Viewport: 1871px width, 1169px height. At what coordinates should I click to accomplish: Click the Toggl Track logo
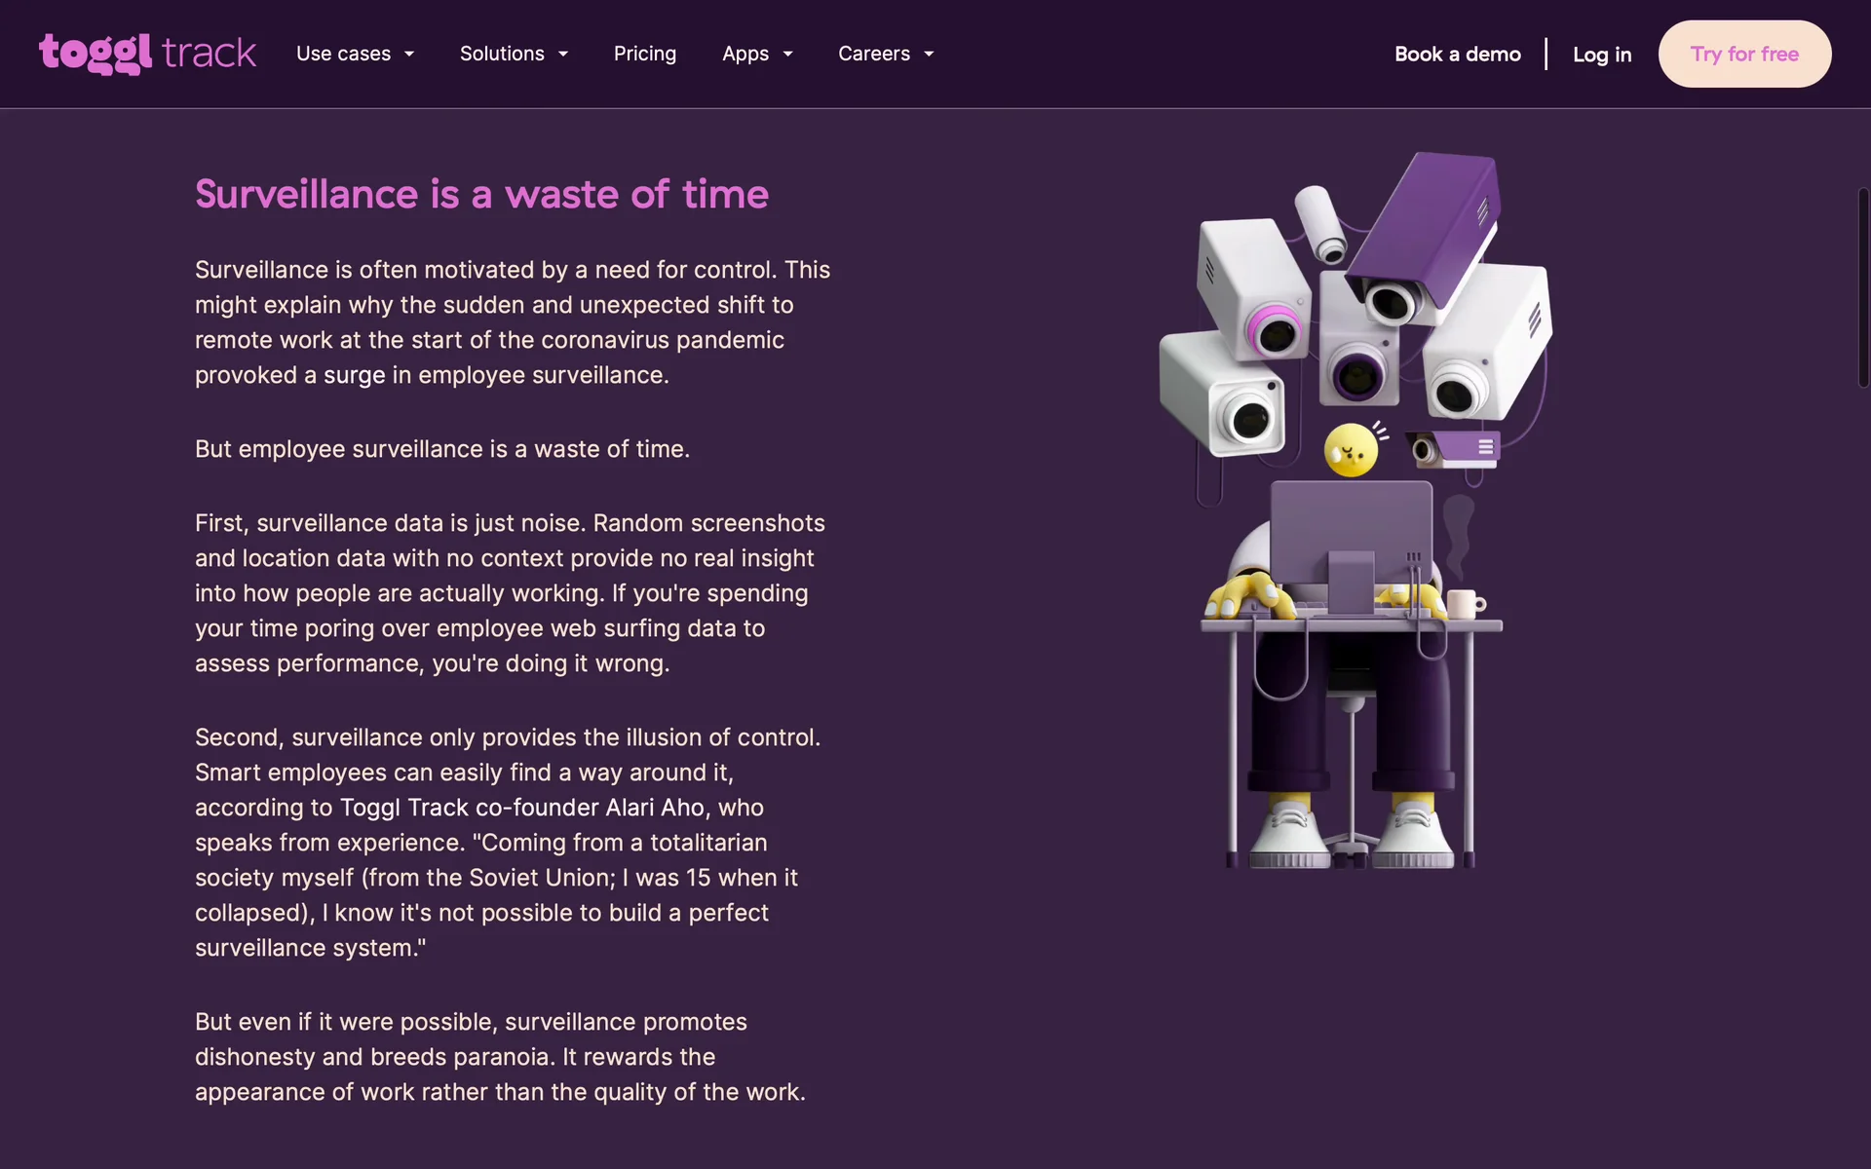[x=147, y=54]
